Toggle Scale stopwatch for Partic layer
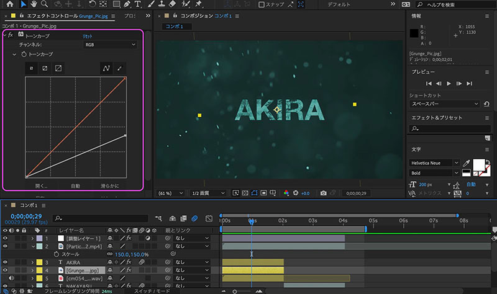Screen dimensions: 497x294 point(57,254)
